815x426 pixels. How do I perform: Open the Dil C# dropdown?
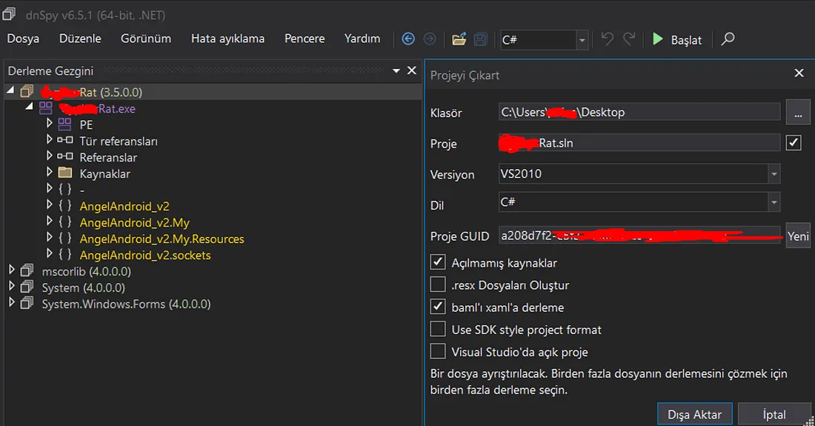tap(774, 202)
